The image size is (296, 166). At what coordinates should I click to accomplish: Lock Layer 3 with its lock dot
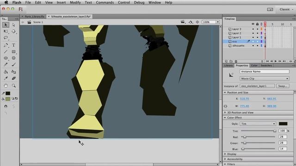257,29
